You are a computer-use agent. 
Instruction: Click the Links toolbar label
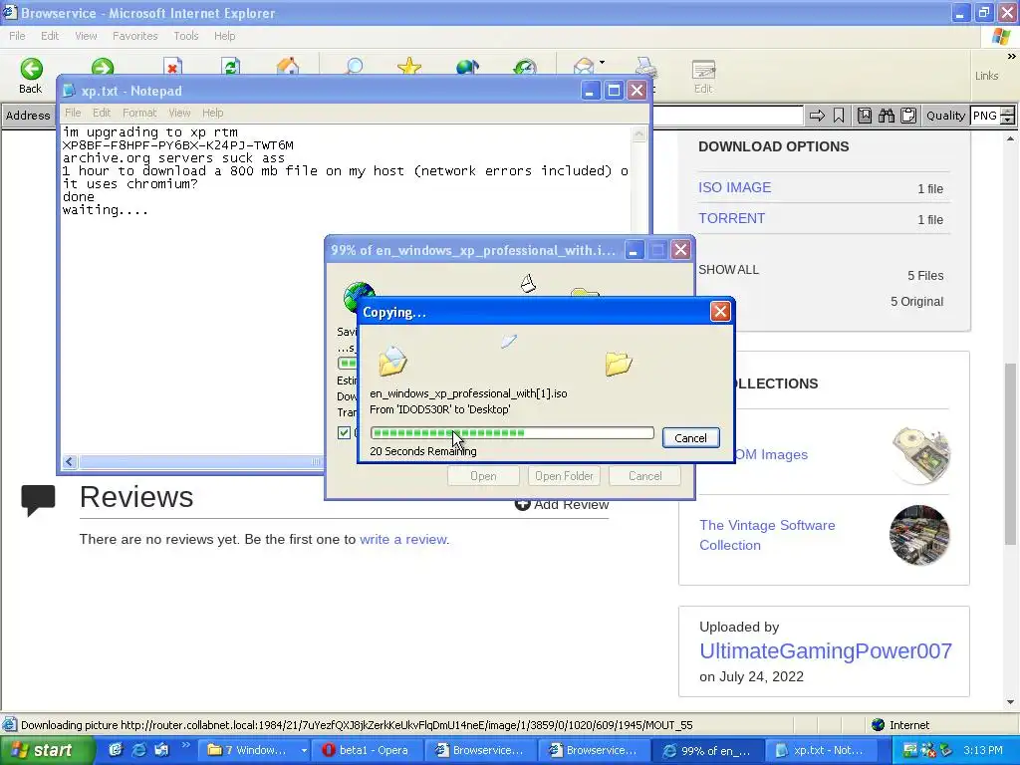tap(986, 76)
